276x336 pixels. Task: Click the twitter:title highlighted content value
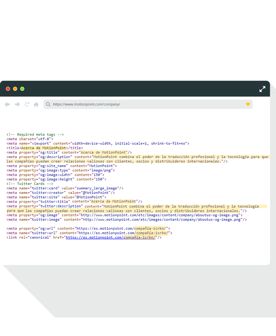point(113,202)
